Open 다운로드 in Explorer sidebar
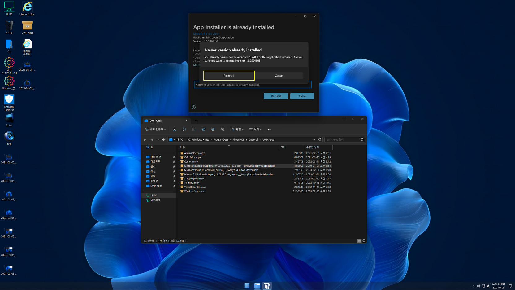The height and width of the screenshot is (290, 515). point(155,162)
